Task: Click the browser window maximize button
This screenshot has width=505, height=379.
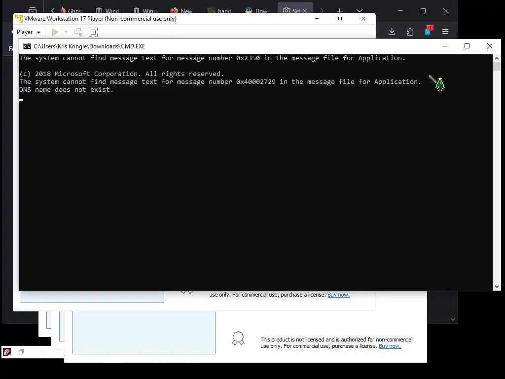Action: (x=423, y=11)
